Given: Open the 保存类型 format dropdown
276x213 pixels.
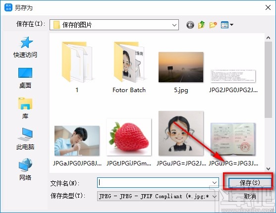Looking at the screenshot, I should 158,196.
